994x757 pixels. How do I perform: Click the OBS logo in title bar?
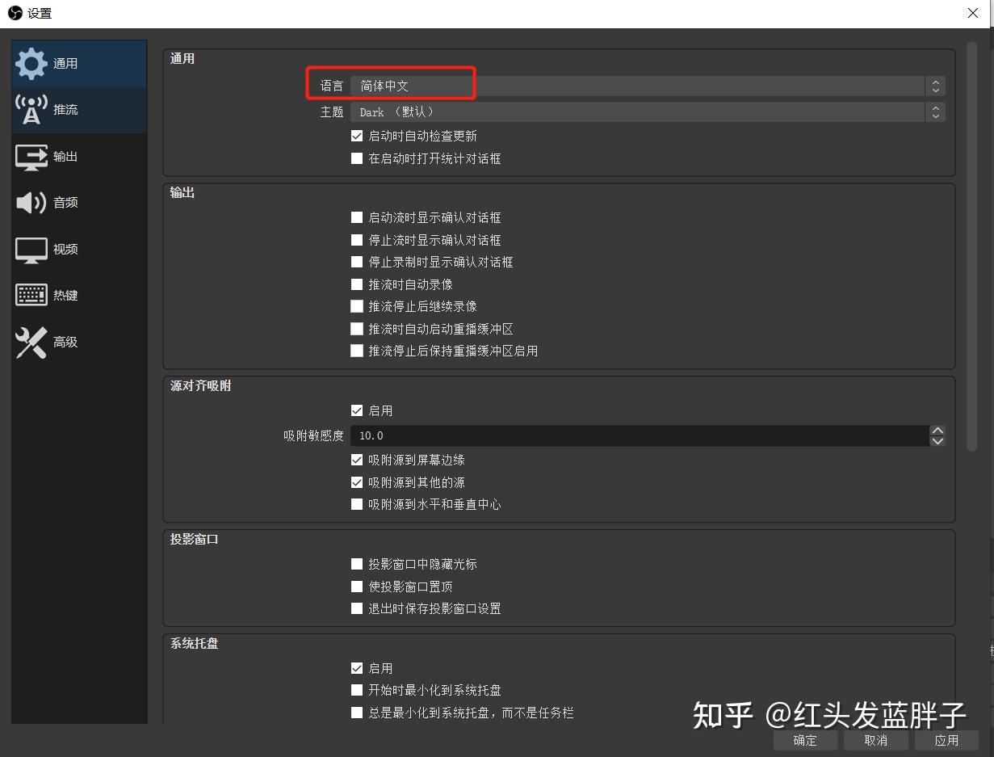click(x=15, y=13)
